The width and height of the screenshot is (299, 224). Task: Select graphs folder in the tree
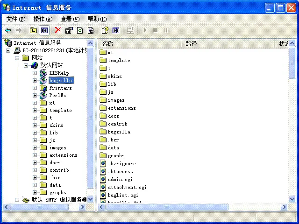(x=58, y=193)
